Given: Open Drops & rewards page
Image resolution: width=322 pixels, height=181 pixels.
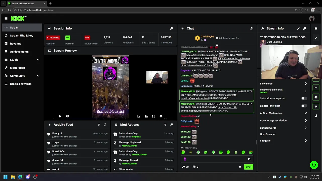Looking at the screenshot, I should (x=22, y=84).
